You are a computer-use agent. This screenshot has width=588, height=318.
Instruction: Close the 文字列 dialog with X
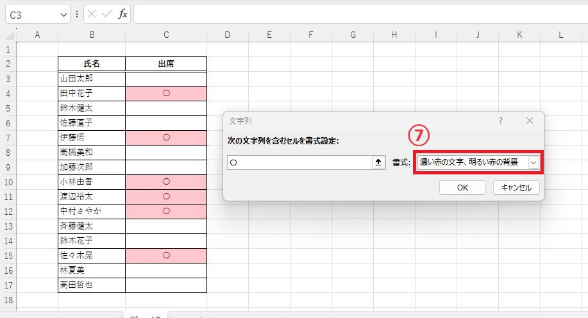[x=530, y=121]
